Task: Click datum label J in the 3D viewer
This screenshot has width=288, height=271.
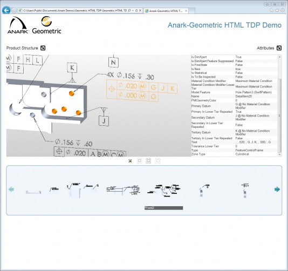Action: click(x=104, y=121)
